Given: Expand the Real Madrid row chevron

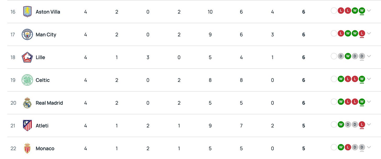Looking at the screenshot, I should coord(369,102).
